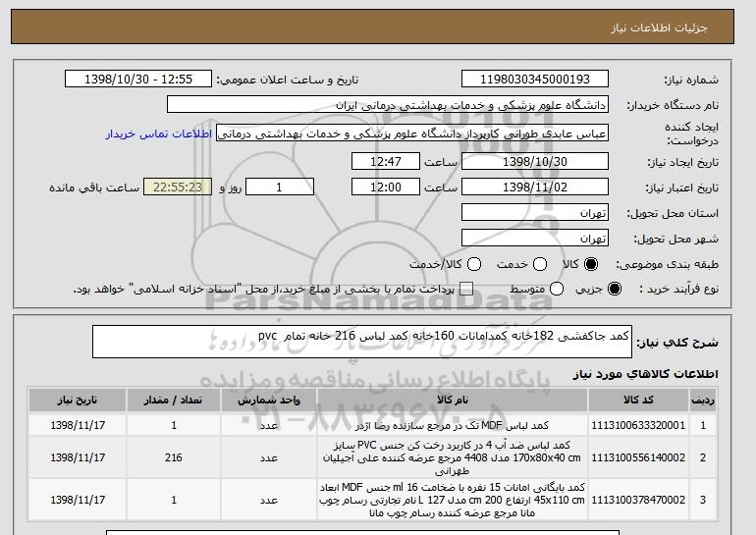Select the جزیی purchase process radio

click(615, 289)
